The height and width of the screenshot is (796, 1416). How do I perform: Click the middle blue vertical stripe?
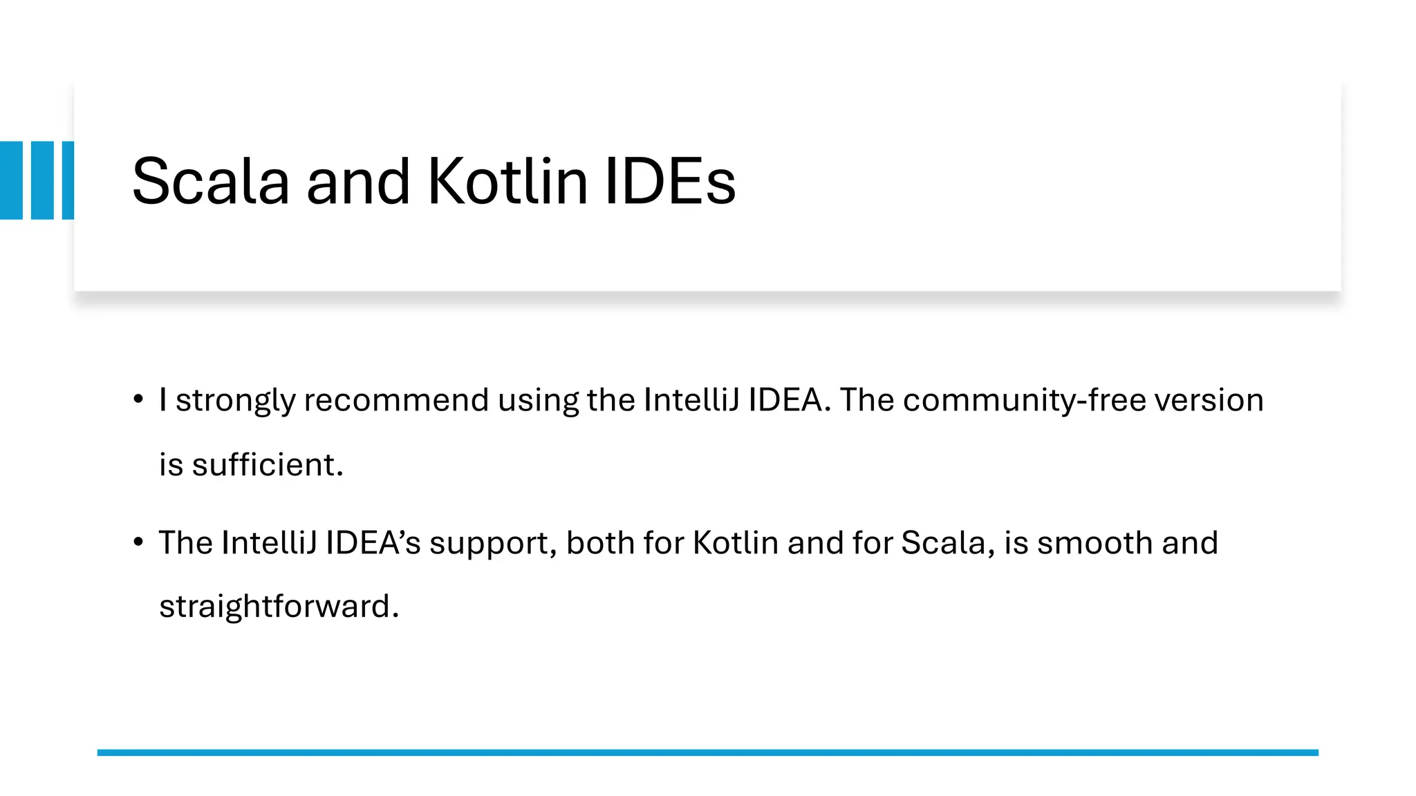42,180
